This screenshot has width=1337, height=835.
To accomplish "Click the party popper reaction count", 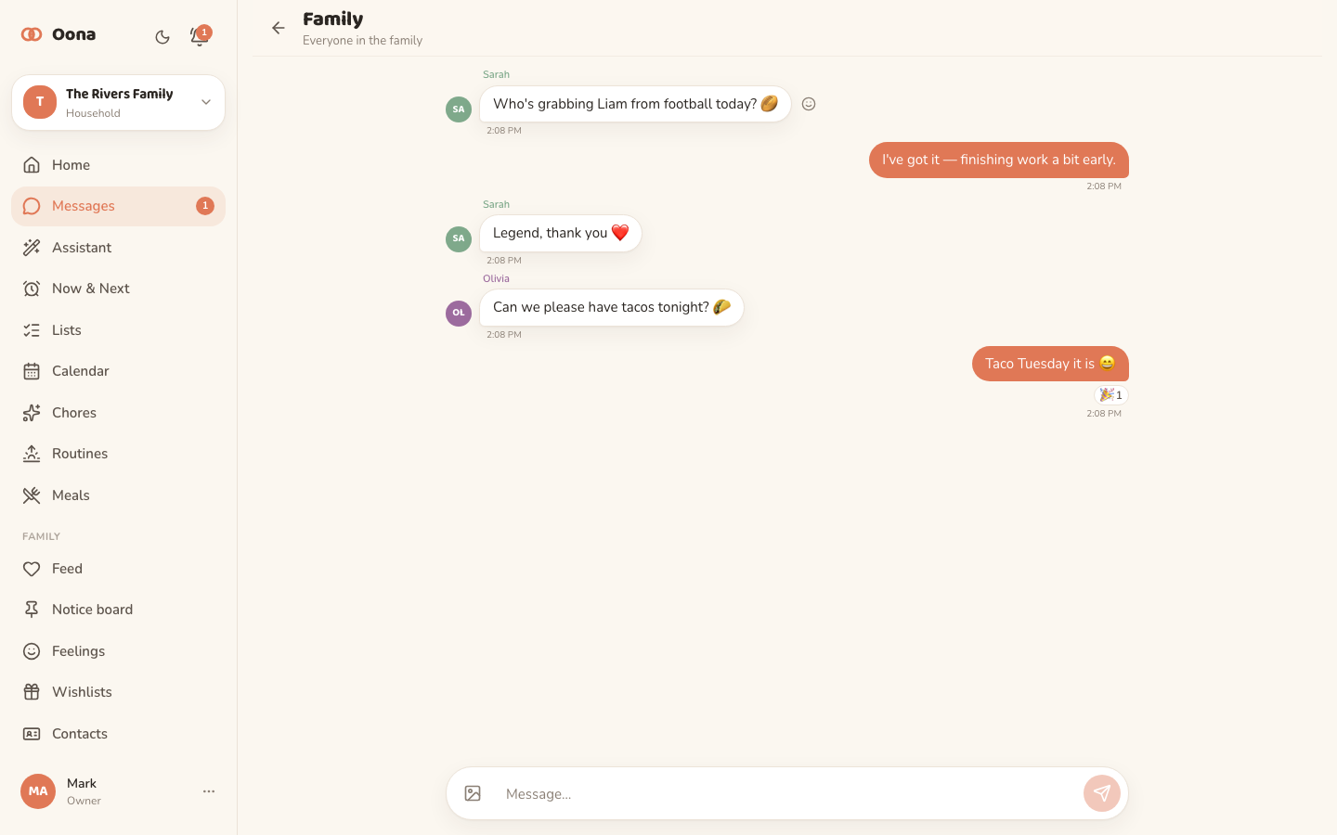I will click(1110, 395).
